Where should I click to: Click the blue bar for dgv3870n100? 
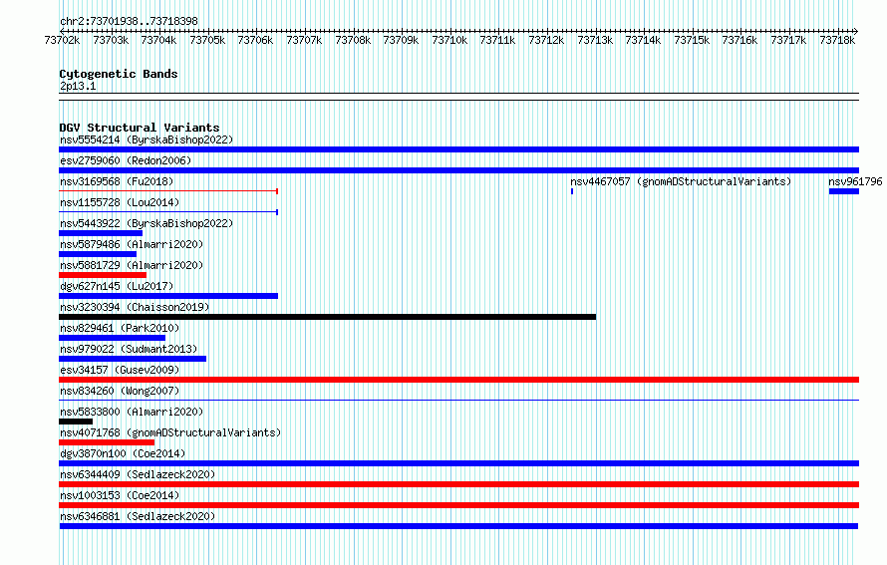[x=458, y=463]
